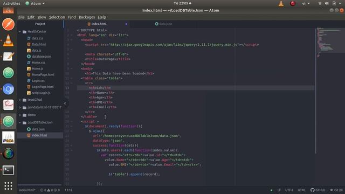
Task: Change the LF line ending setting
Action: point(279,190)
